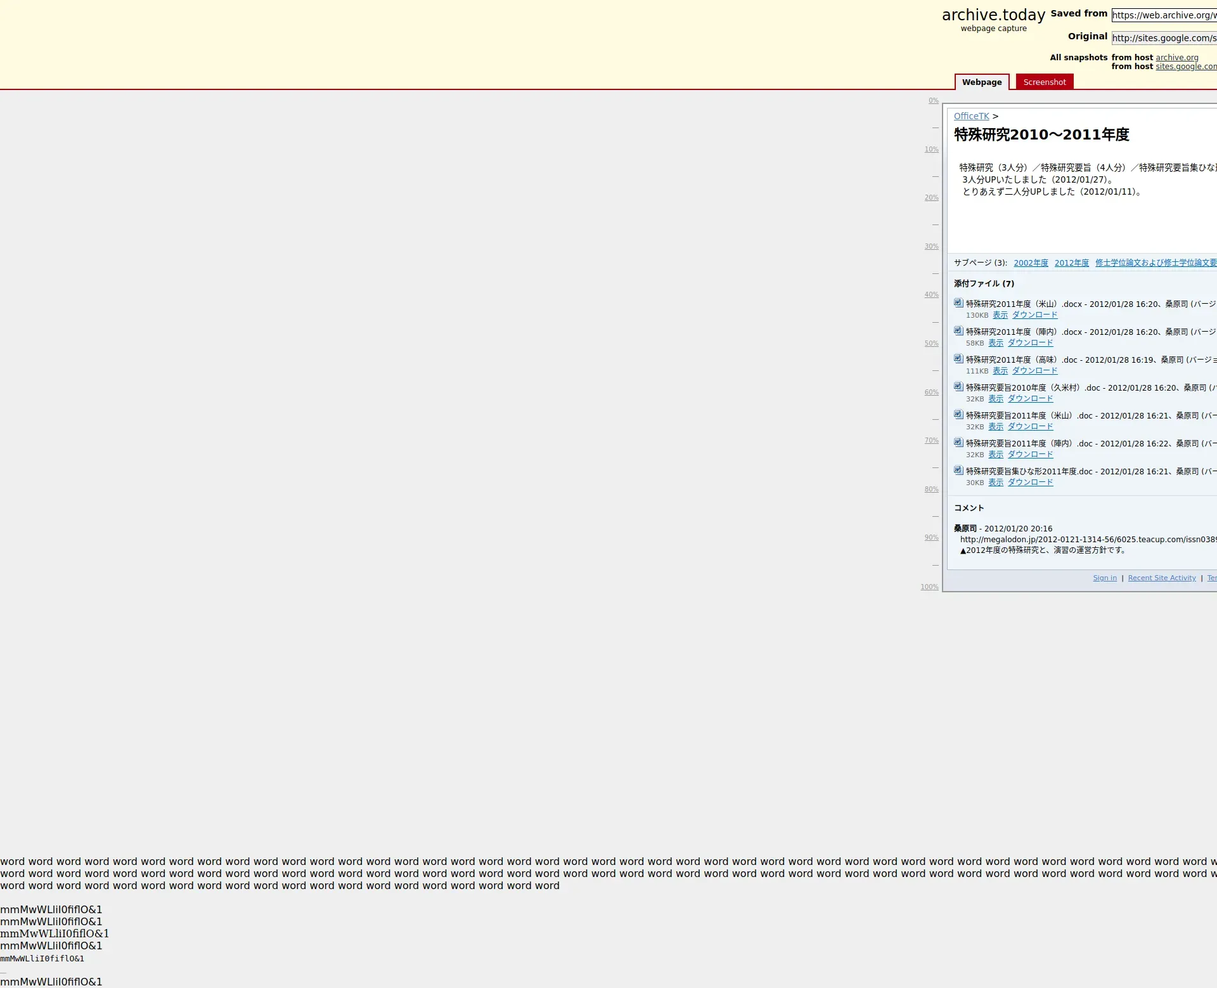Jump to the 100% scroll marker
Screen dimensions: 1217x988
click(929, 587)
